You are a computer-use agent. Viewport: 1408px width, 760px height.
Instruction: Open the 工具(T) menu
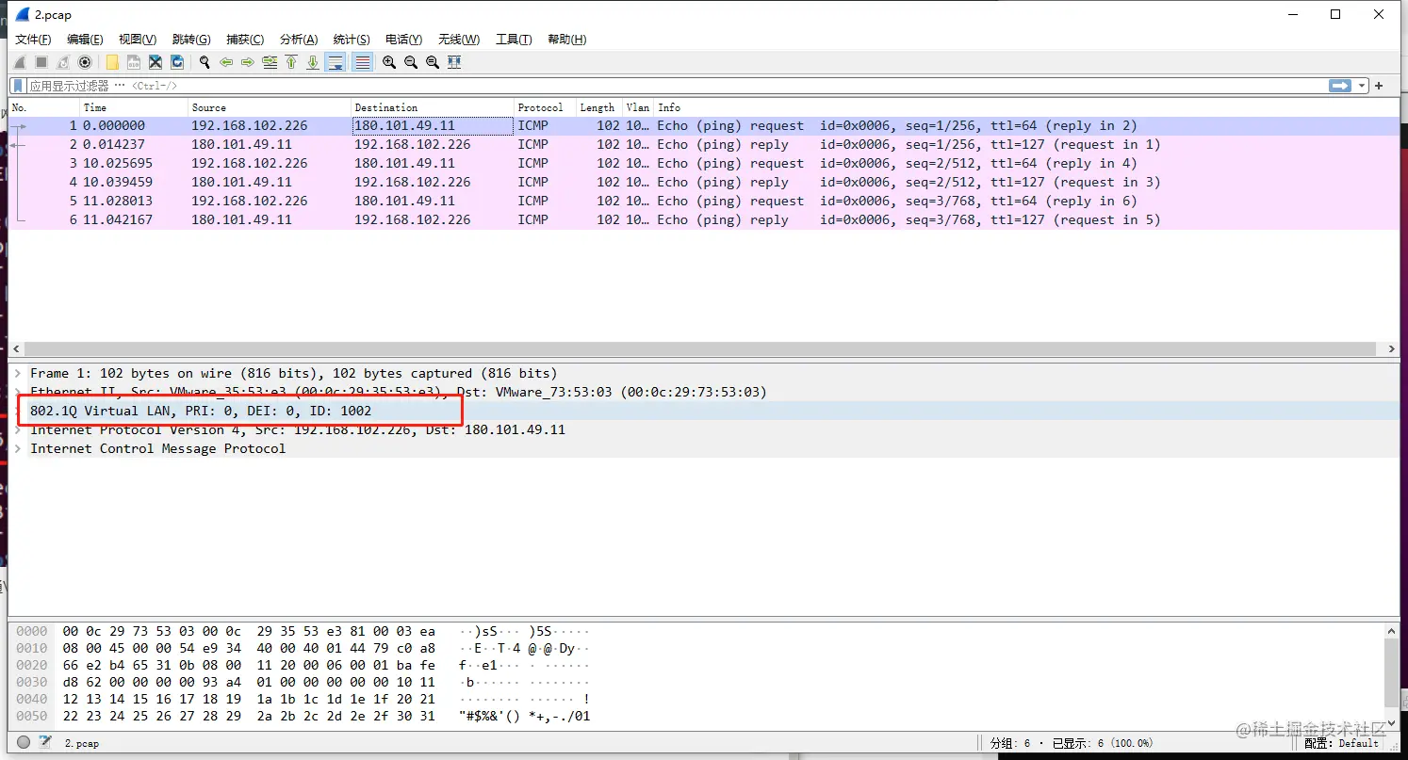514,40
